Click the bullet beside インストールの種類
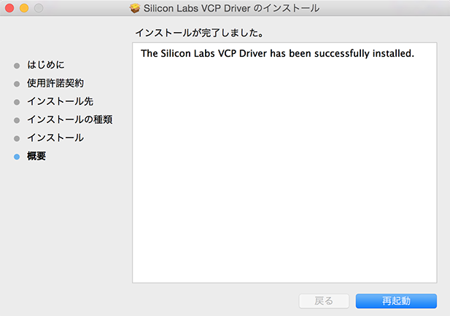 [x=17, y=120]
